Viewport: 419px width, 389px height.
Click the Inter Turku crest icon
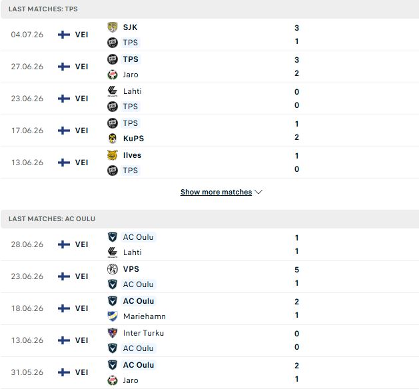[x=112, y=333]
